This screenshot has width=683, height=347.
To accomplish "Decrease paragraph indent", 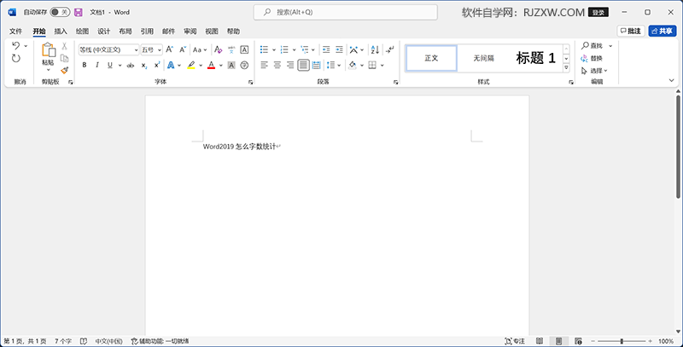I will click(x=326, y=49).
